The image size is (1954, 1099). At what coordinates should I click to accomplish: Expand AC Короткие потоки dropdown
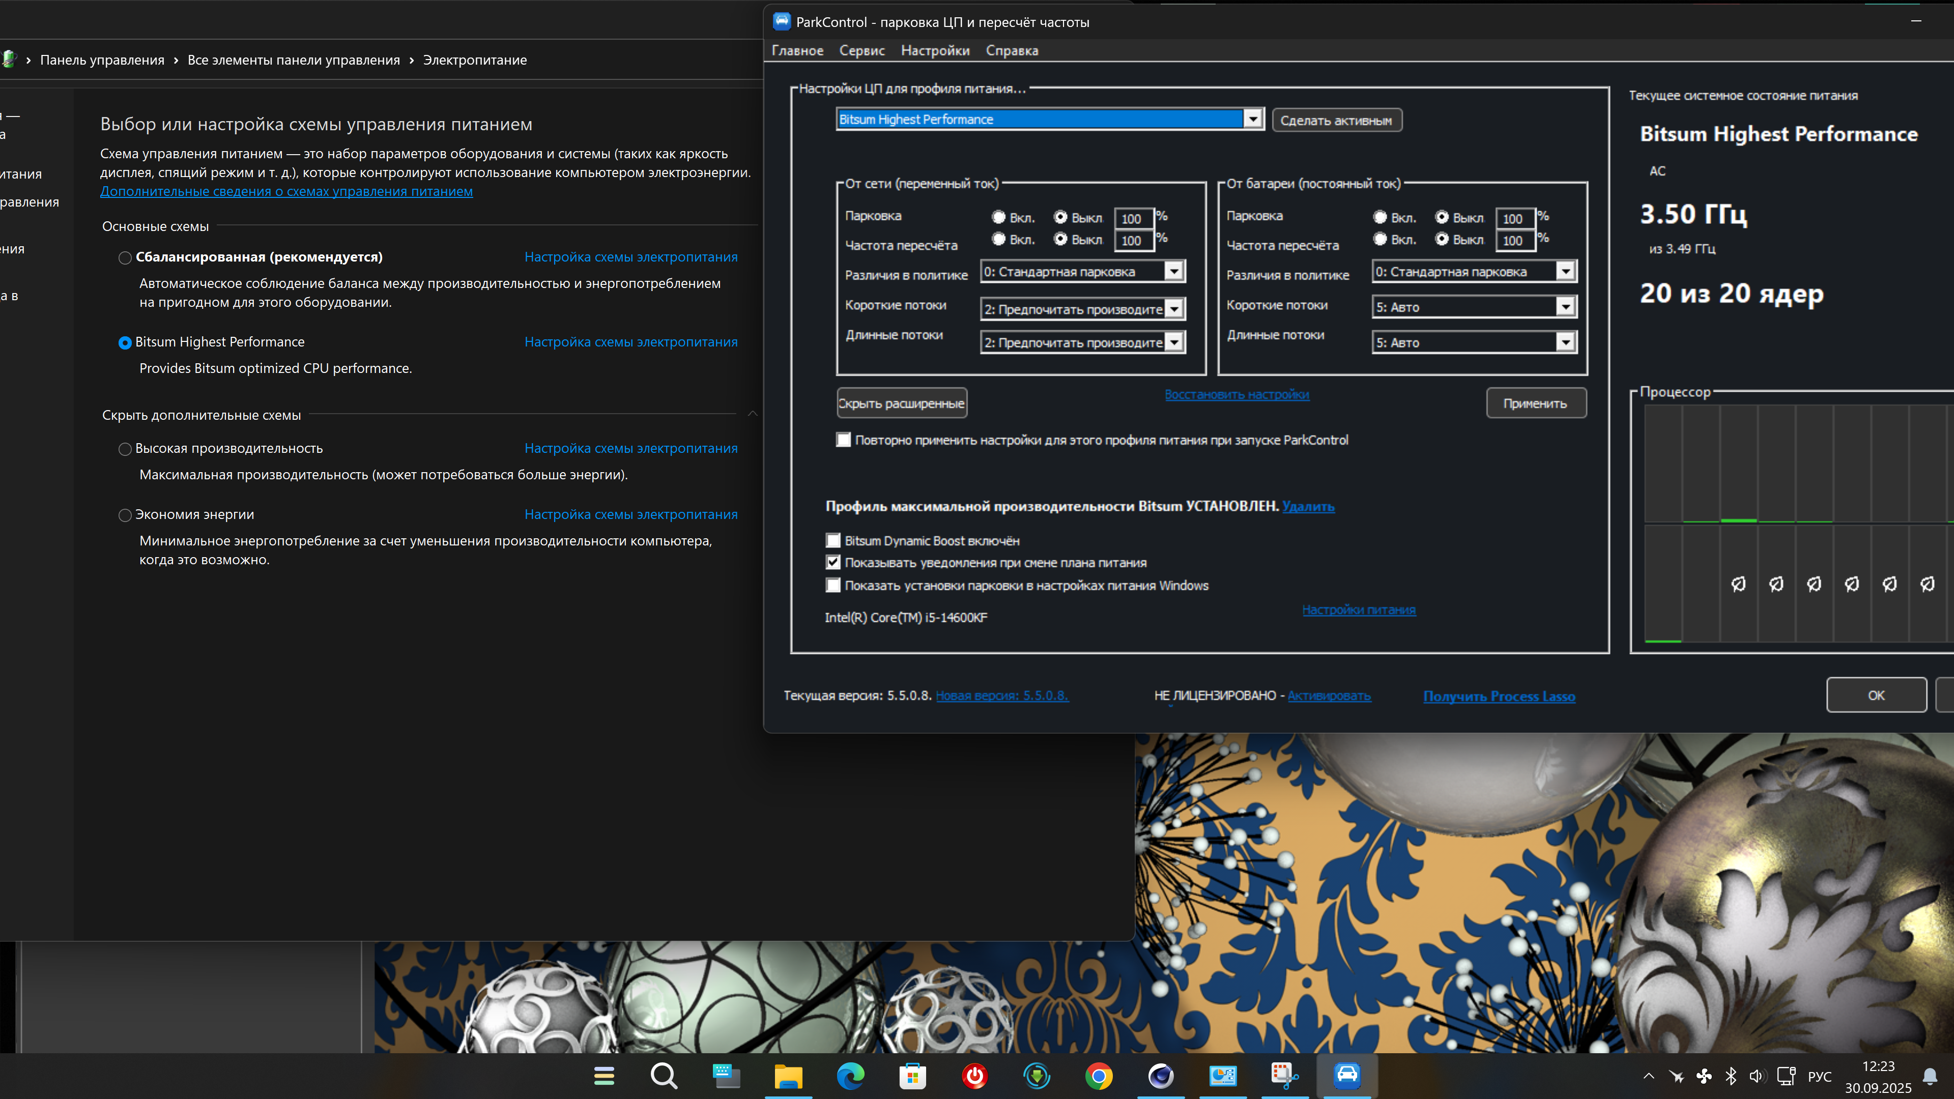[x=1173, y=309]
